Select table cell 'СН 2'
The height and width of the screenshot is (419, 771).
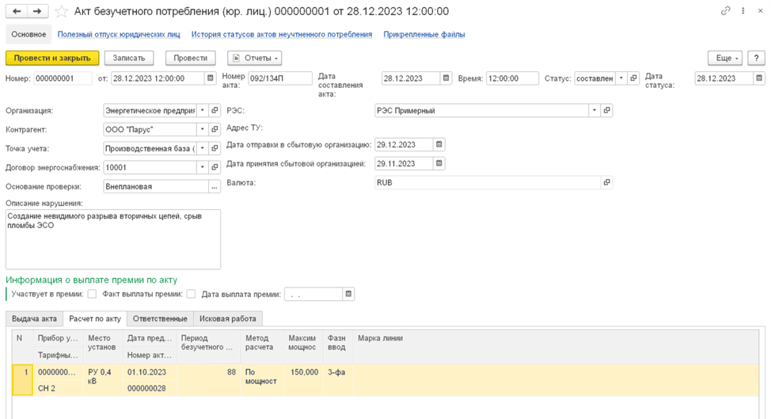point(58,389)
